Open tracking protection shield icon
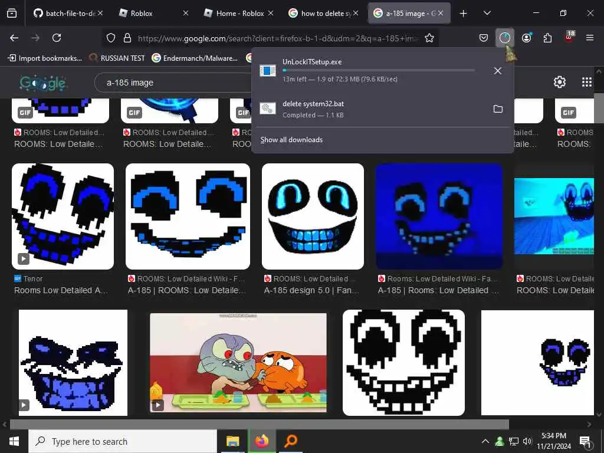 [x=111, y=38]
